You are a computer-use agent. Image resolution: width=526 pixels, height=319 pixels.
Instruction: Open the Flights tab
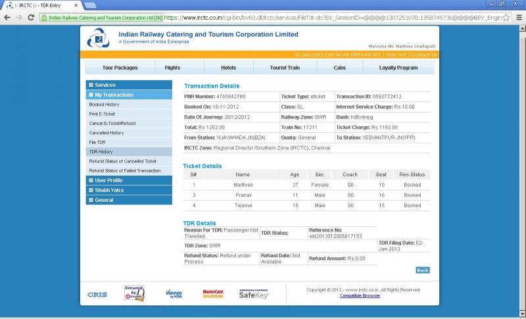[x=172, y=68]
